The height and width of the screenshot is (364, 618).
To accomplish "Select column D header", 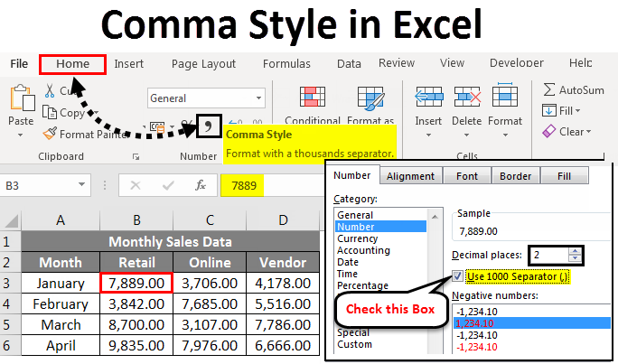I will click(x=283, y=220).
